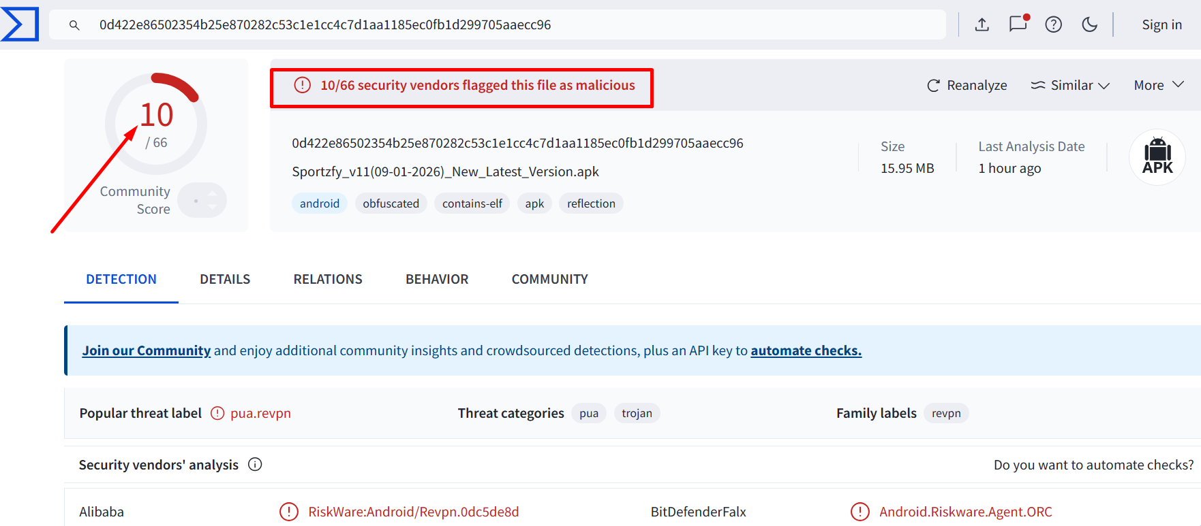Select the file hash text

517,143
